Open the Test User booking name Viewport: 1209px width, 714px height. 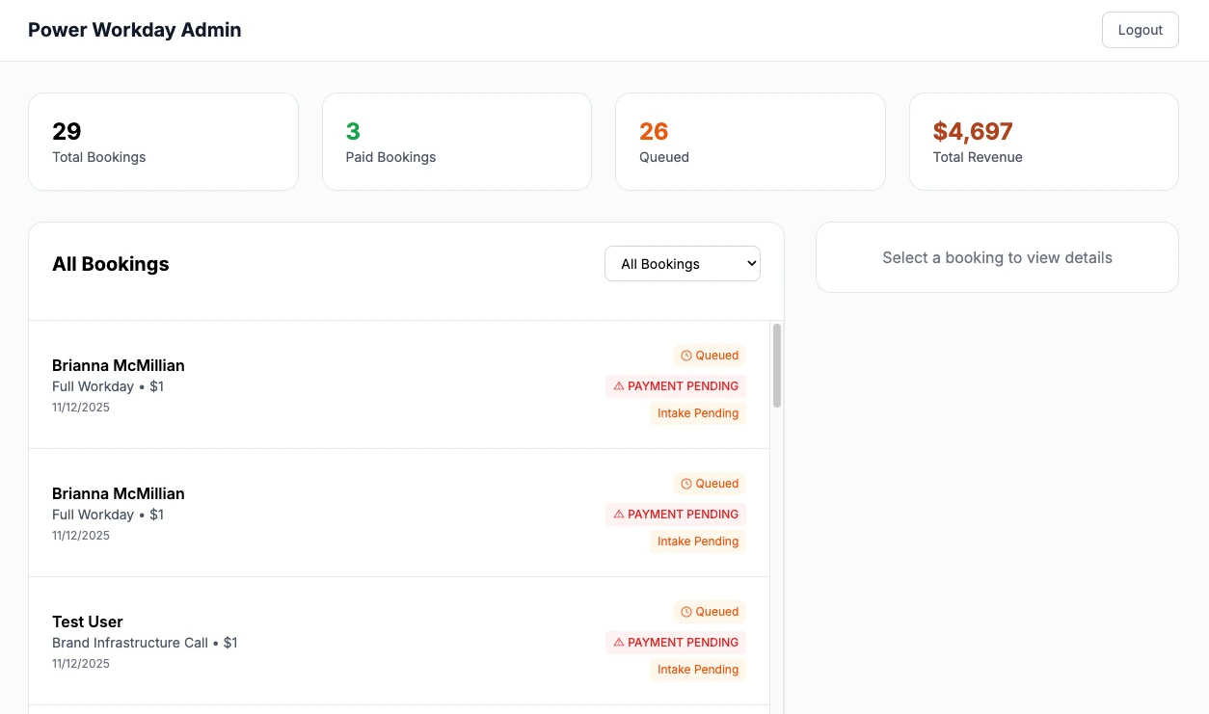88,621
